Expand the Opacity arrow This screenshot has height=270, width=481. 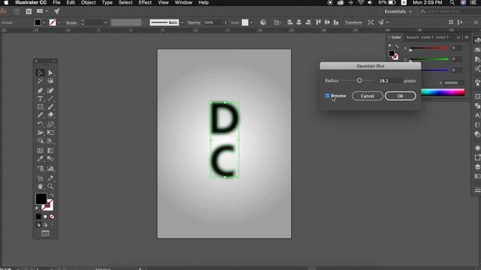pyautogui.click(x=225, y=22)
